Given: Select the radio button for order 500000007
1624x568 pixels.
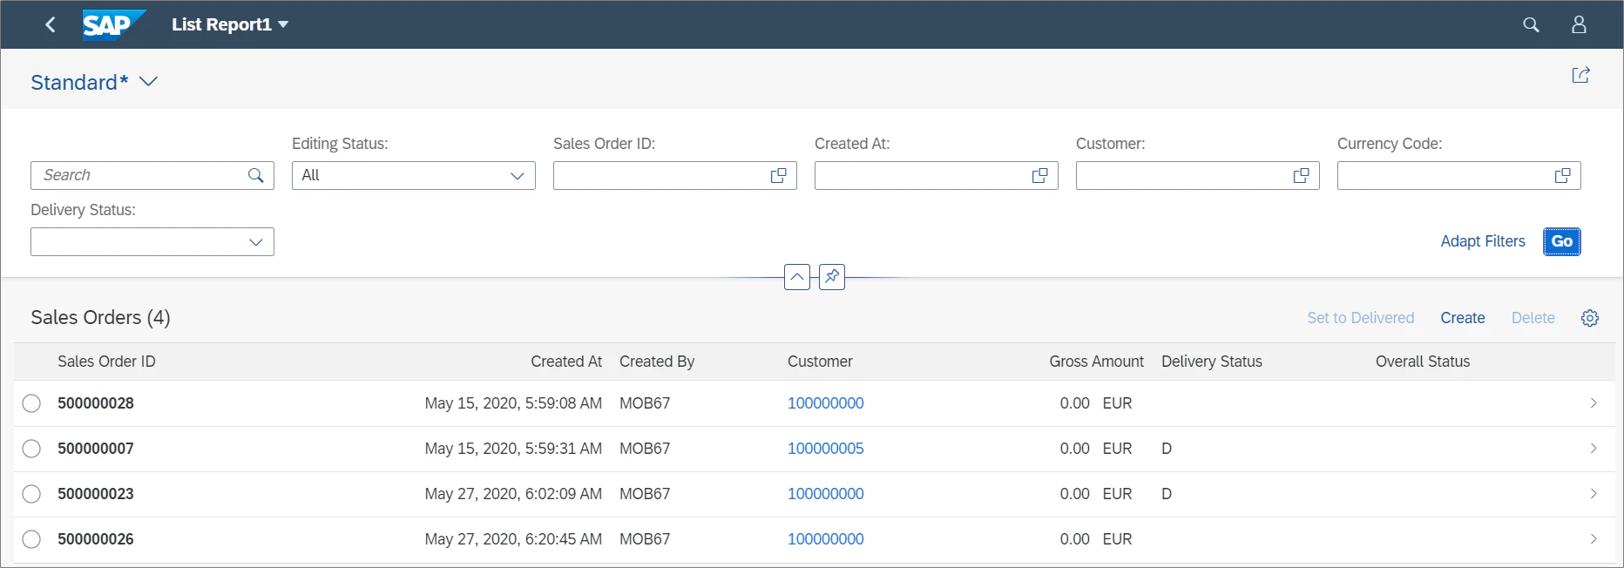Looking at the screenshot, I should click(31, 449).
